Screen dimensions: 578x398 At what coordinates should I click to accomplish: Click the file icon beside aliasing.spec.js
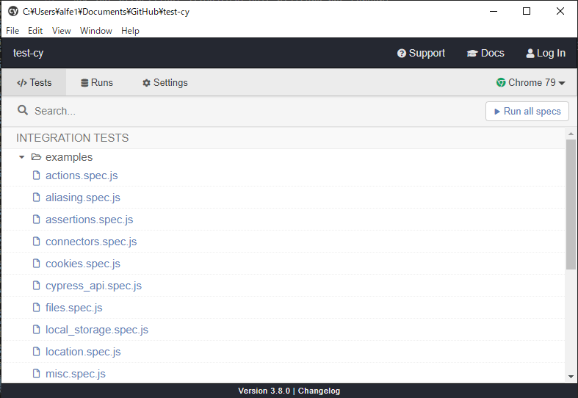pos(36,197)
